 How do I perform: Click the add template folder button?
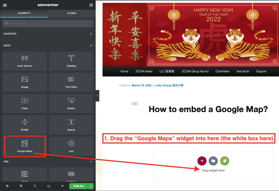tap(213, 161)
